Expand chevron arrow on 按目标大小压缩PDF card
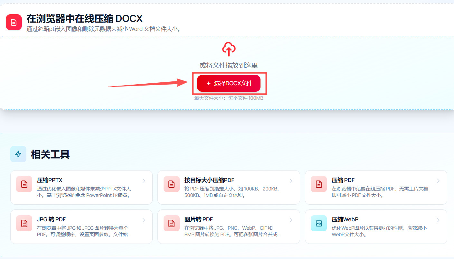This screenshot has height=259, width=454. pyautogui.click(x=291, y=181)
